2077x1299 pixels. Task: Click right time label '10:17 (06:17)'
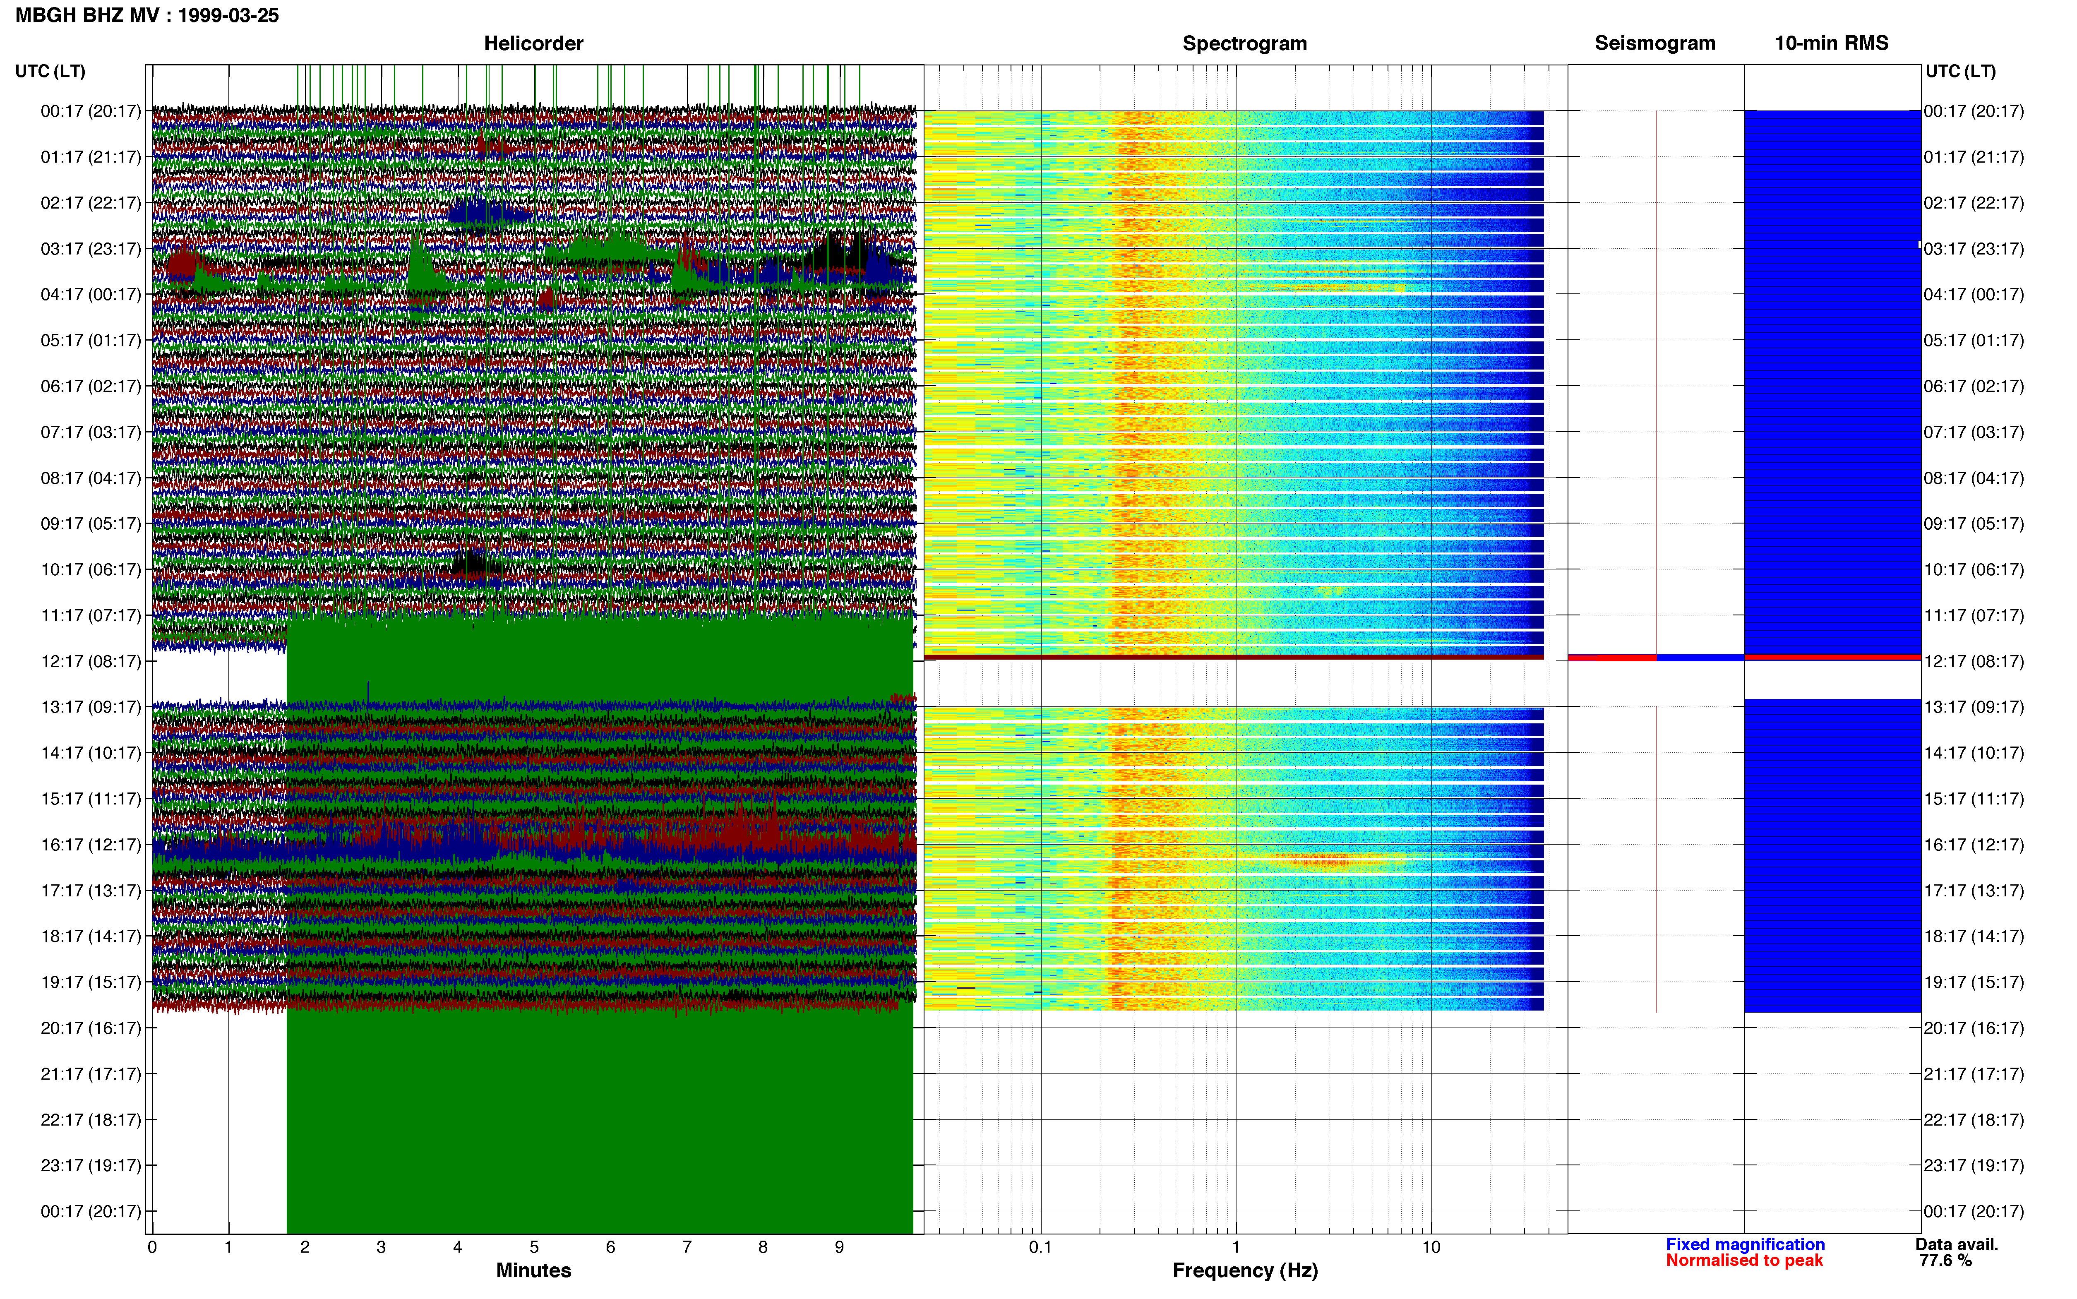click(x=1974, y=569)
